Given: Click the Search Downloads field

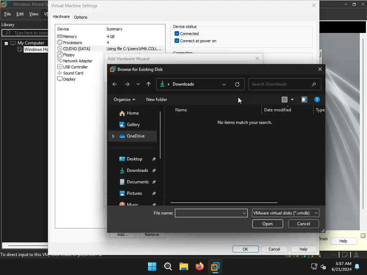Looking at the screenshot, I should pyautogui.click(x=285, y=84).
